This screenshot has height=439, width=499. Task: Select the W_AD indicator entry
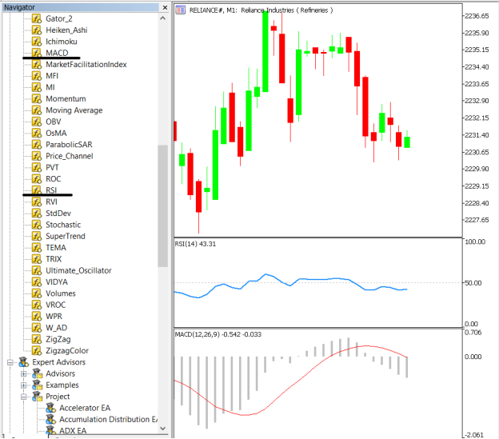56,328
